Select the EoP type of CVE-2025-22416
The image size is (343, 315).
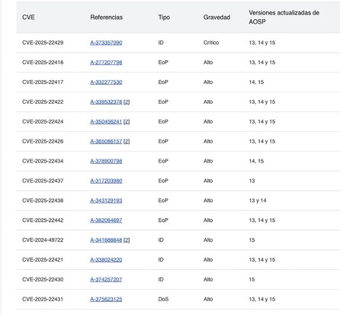(163, 63)
